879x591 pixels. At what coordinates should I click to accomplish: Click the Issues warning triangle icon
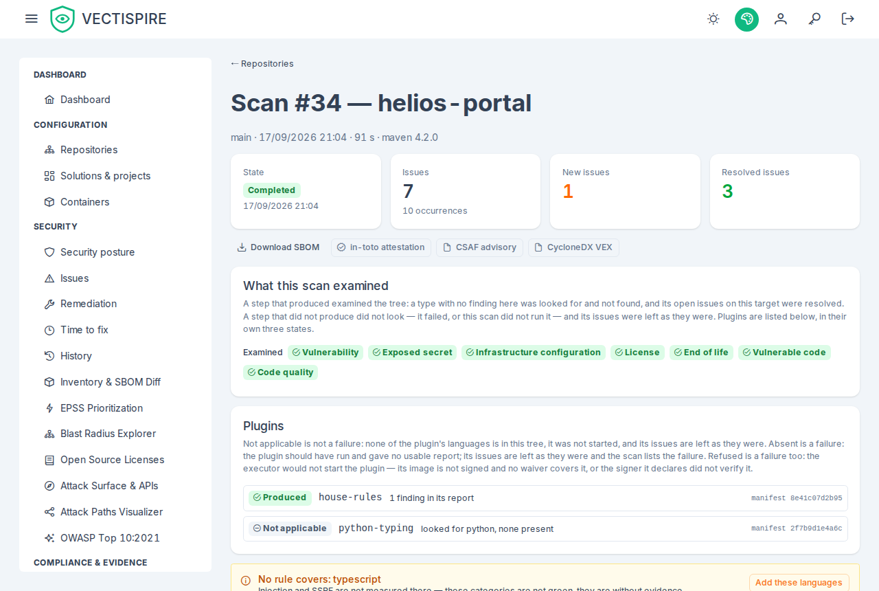pos(49,278)
